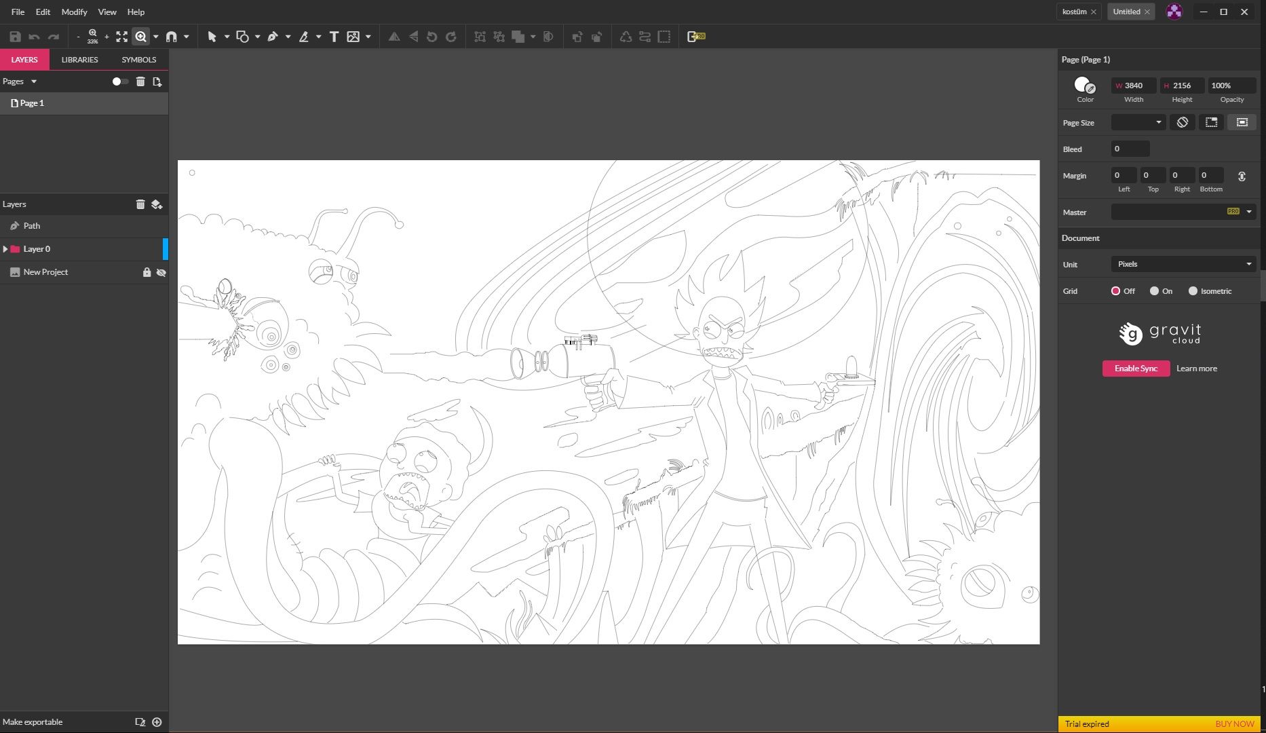Switch to the Symbols tab
1266x733 pixels.
click(139, 60)
